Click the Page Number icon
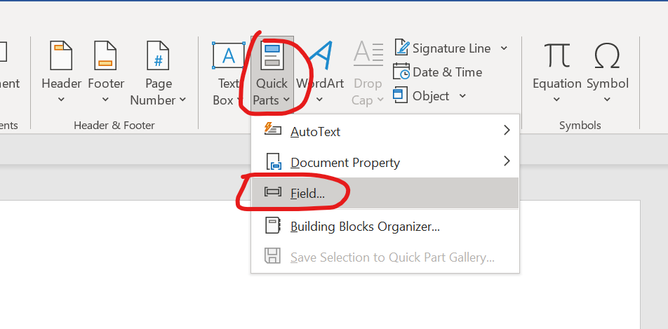The width and height of the screenshot is (668, 329). [159, 56]
